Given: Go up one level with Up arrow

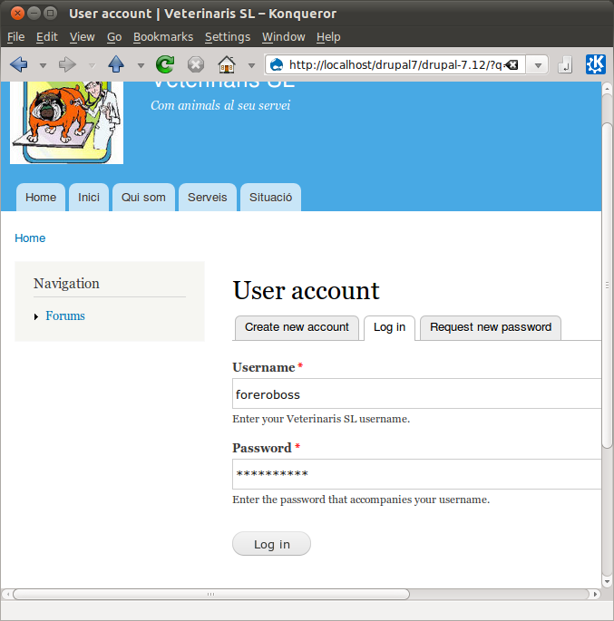Looking at the screenshot, I should coord(116,64).
